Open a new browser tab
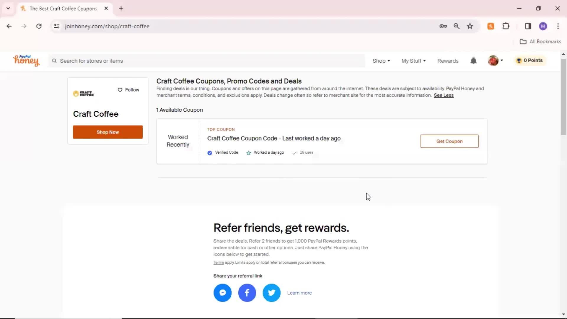The width and height of the screenshot is (567, 319). coord(121,9)
